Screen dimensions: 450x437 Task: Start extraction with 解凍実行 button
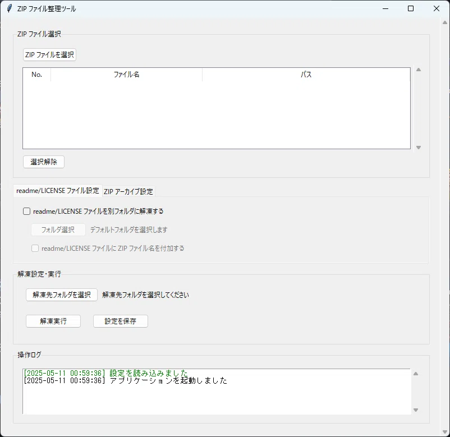click(x=53, y=321)
